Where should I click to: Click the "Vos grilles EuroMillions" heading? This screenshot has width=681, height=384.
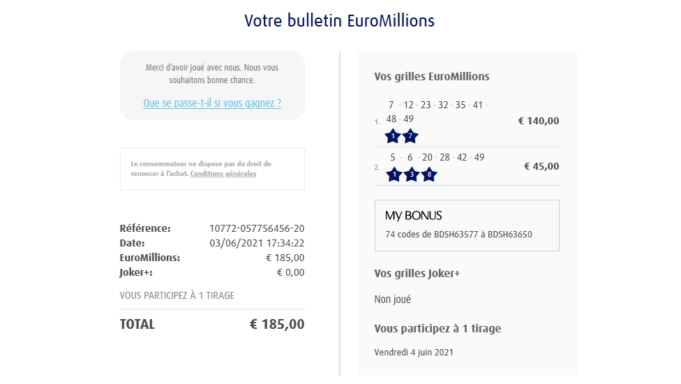(x=432, y=76)
